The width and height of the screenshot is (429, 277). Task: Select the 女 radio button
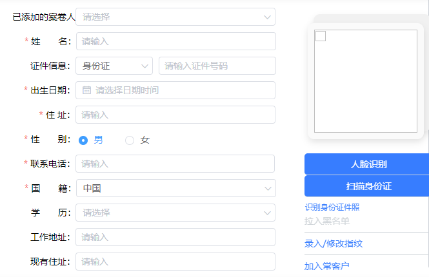pos(130,140)
